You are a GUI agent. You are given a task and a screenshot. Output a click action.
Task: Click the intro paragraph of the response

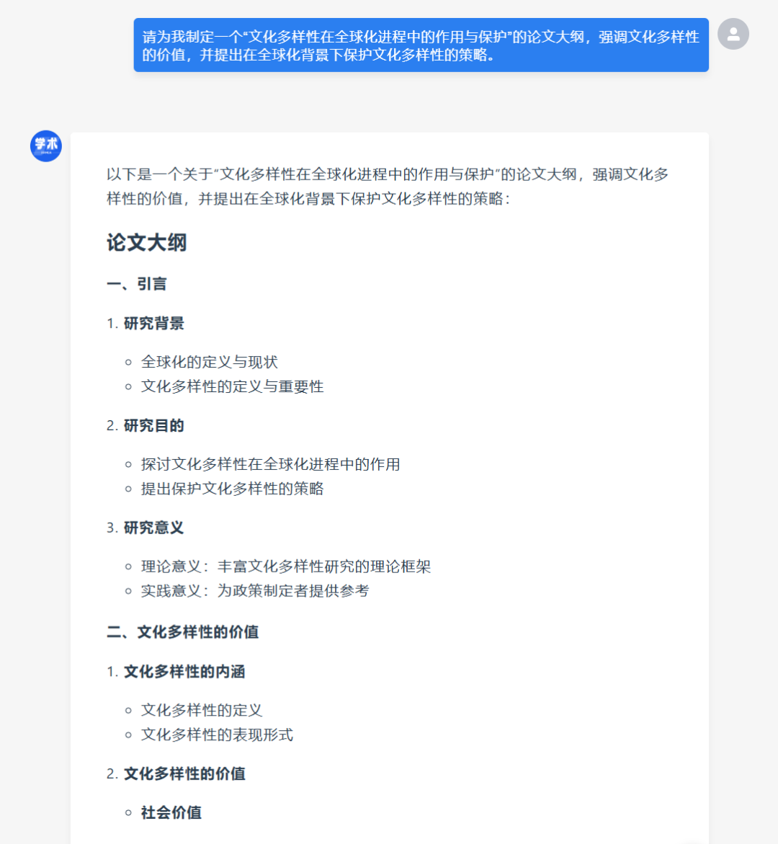[388, 186]
